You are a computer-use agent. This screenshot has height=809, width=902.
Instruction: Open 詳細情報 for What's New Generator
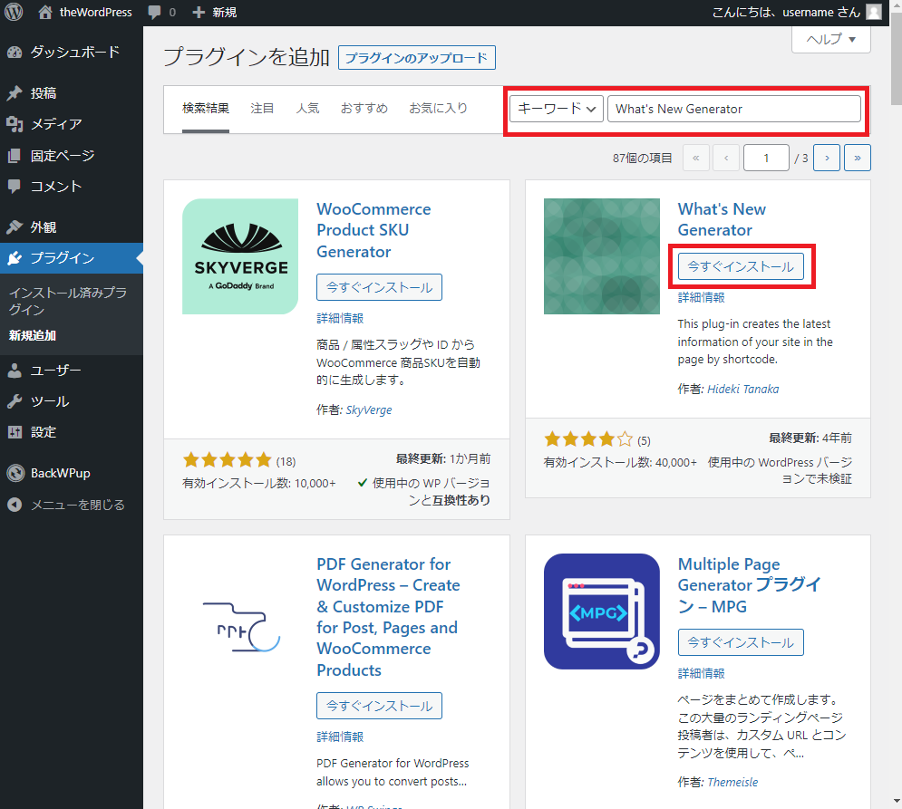tap(702, 297)
